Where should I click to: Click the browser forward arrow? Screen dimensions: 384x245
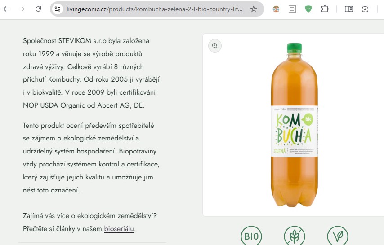(x=22, y=9)
